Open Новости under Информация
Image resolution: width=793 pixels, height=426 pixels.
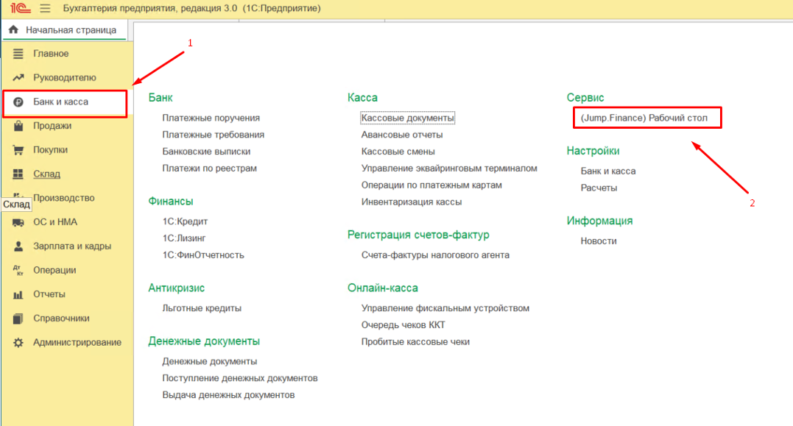click(598, 241)
